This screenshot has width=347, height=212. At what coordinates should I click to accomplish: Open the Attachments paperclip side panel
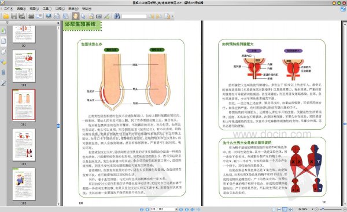tap(3, 72)
